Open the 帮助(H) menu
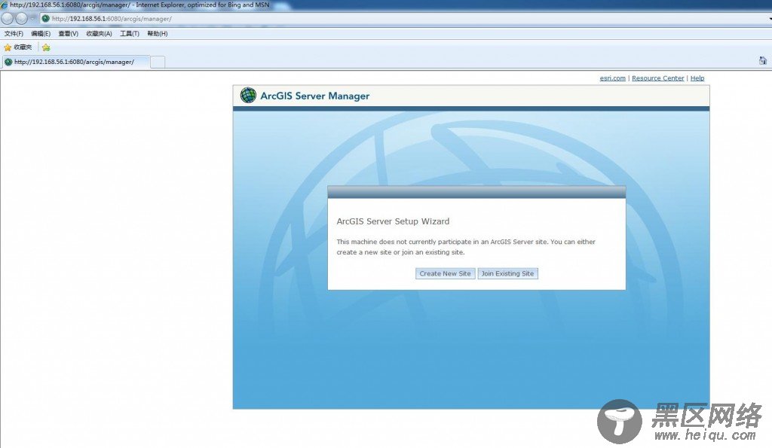Viewport: 772px width, 448px height. (158, 33)
